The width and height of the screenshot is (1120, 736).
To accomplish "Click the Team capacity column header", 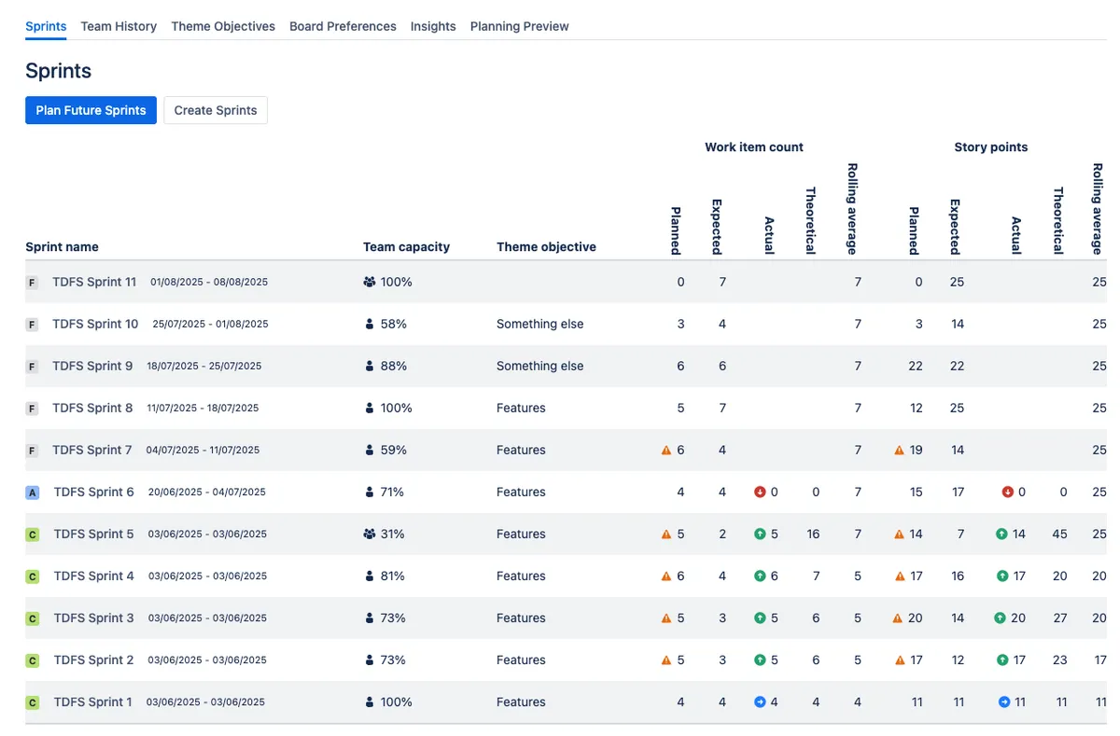I will (406, 247).
